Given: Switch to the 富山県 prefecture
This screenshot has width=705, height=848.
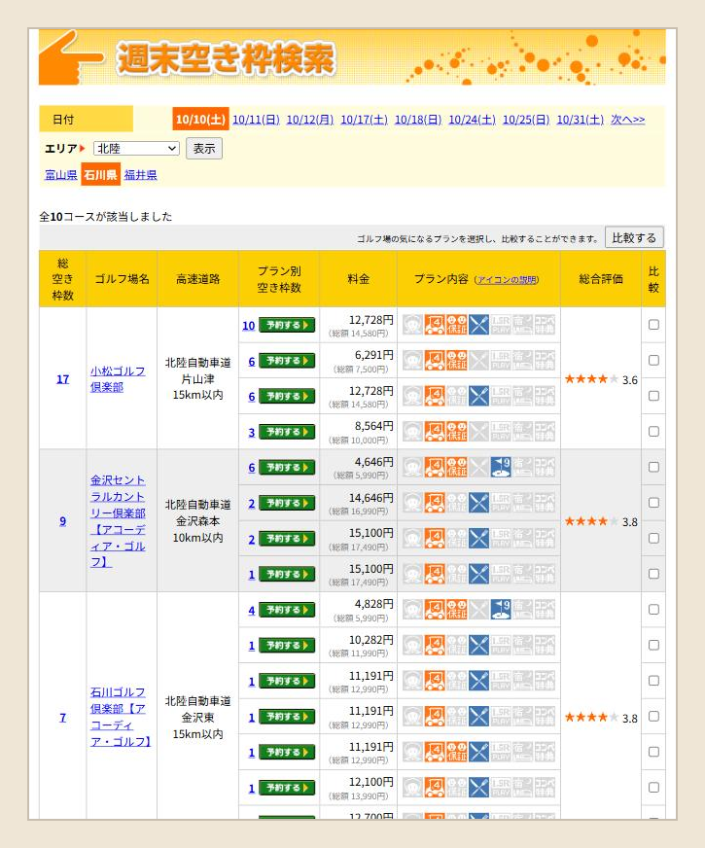Looking at the screenshot, I should tap(60, 175).
